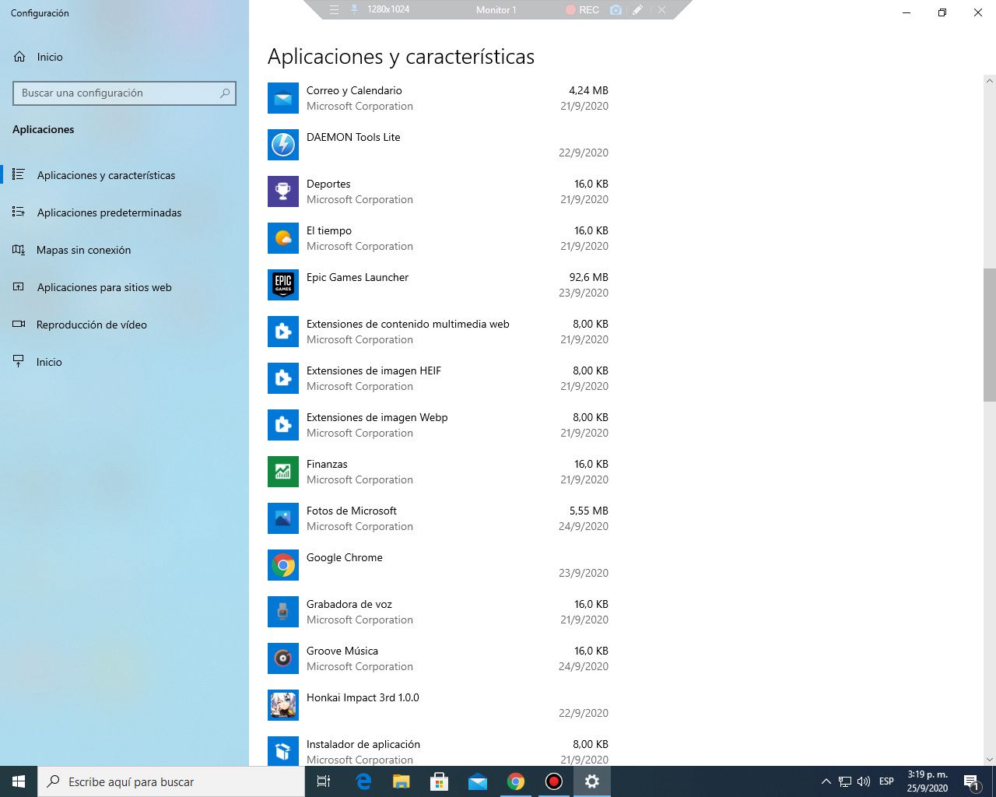Open Microsoft Store from taskbar
Viewport: 996px width, 797px height.
[x=440, y=781]
